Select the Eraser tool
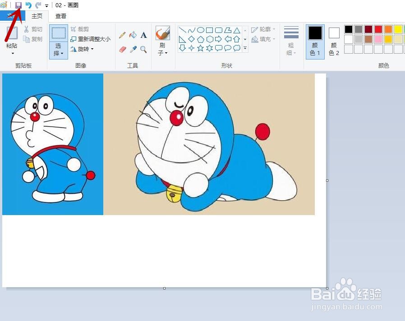 122,48
